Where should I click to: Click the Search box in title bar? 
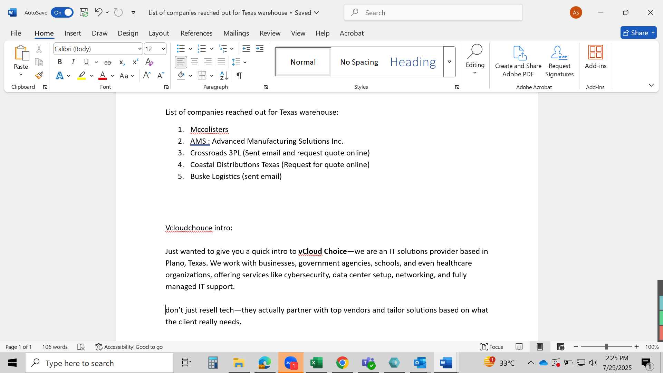coord(433,13)
